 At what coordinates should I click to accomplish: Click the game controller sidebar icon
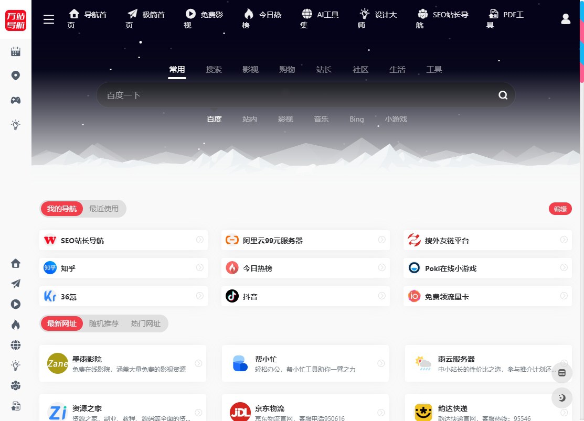pos(16,100)
